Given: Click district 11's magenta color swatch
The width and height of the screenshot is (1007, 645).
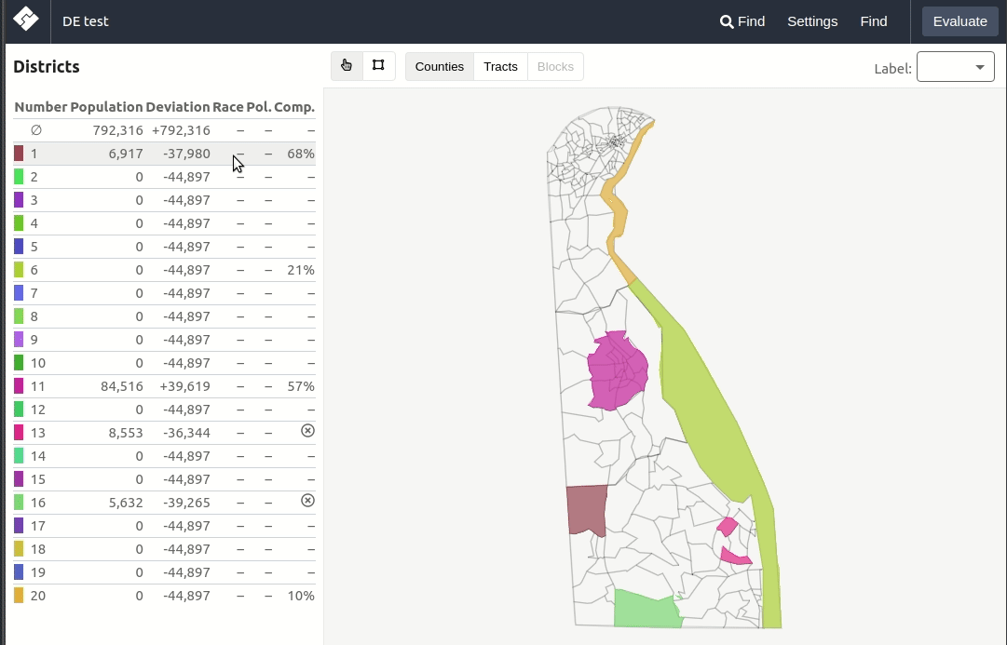Looking at the screenshot, I should coord(18,385).
